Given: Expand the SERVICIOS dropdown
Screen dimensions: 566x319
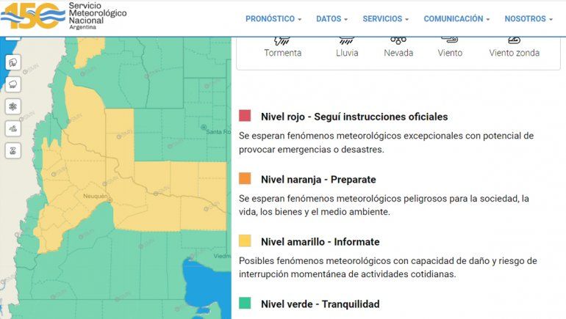Looking at the screenshot, I should pyautogui.click(x=385, y=19).
